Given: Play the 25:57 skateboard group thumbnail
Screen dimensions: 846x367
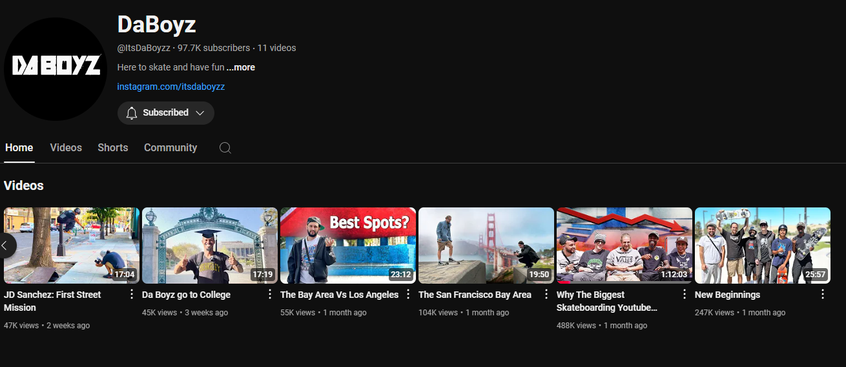Looking at the screenshot, I should tap(763, 246).
